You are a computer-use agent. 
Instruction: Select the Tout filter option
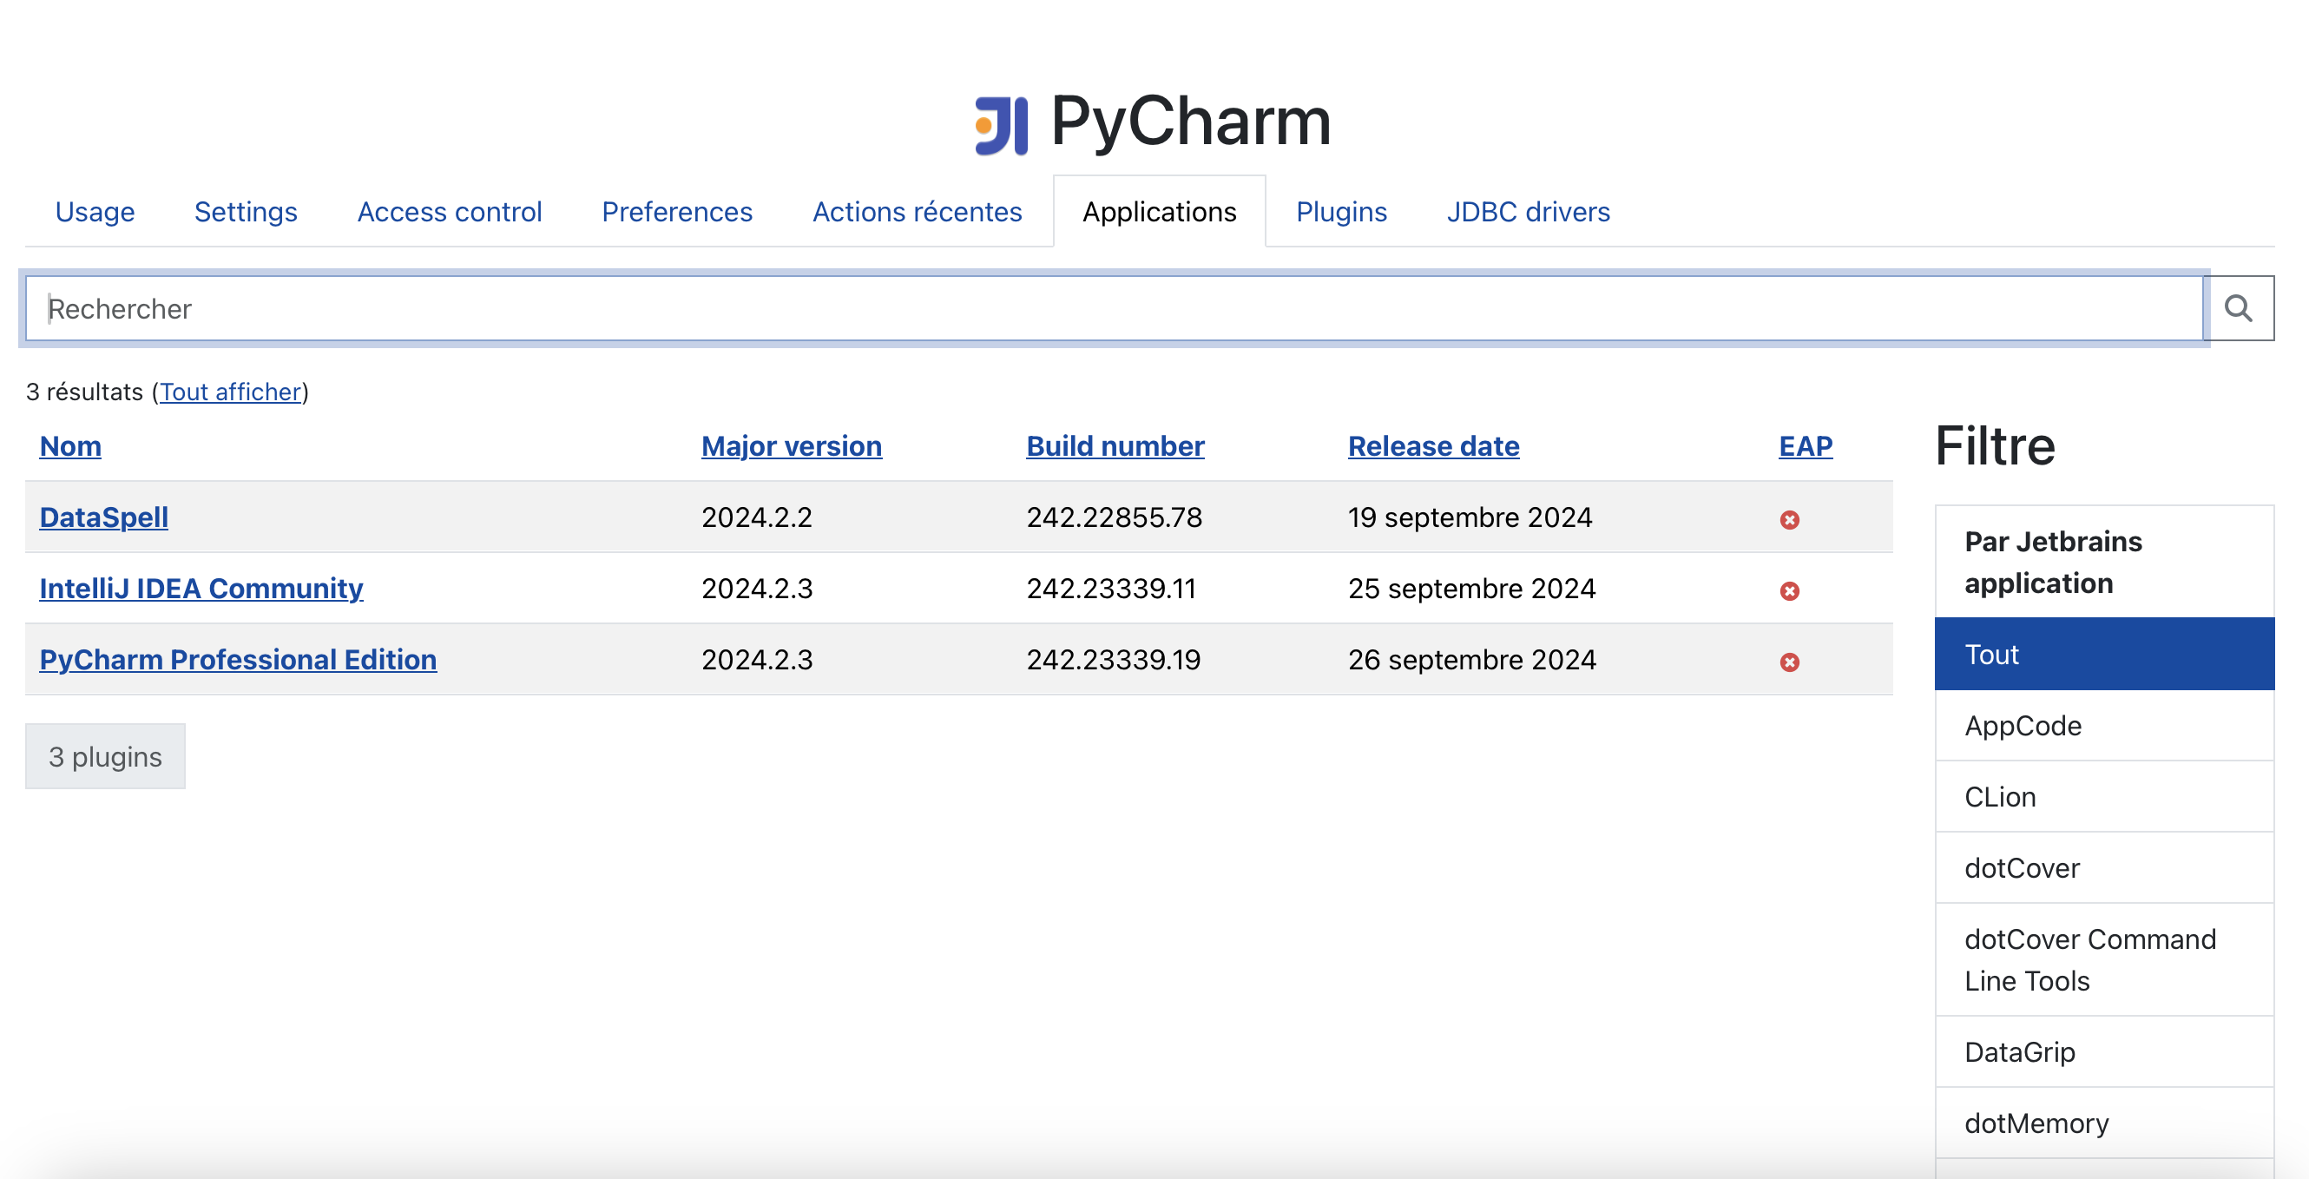click(2105, 655)
